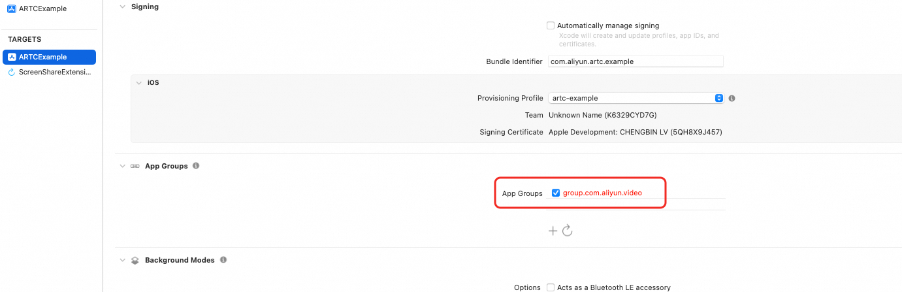This screenshot has width=902, height=292.
Task: Click the plus icon to add app group
Action: pyautogui.click(x=553, y=231)
